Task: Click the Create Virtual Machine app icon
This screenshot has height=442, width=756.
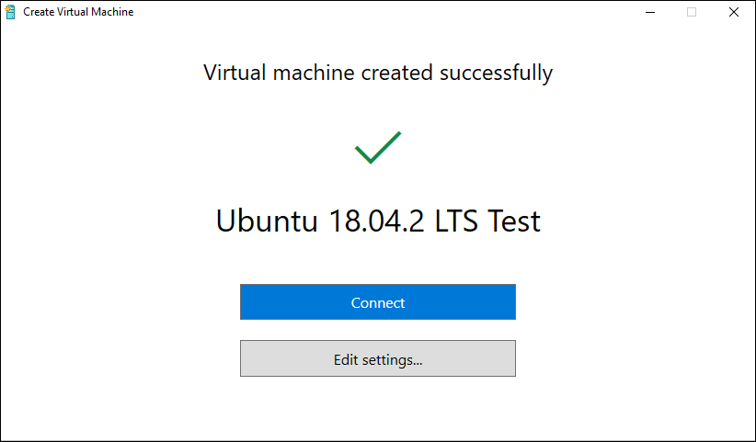Action: (x=10, y=12)
